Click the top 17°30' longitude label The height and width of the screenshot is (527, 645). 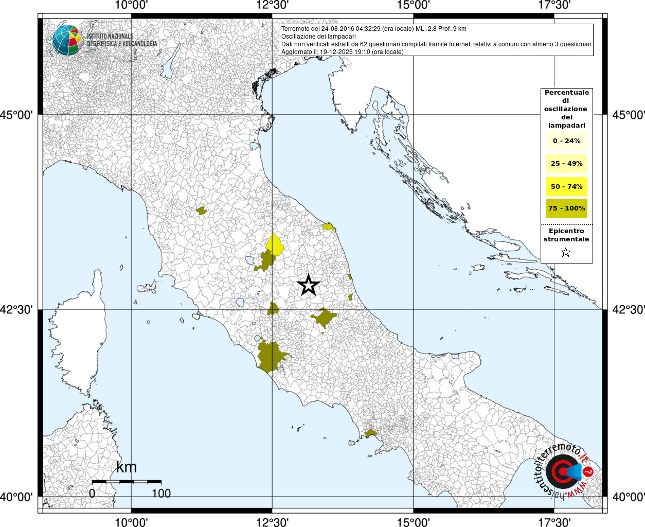pos(554,5)
